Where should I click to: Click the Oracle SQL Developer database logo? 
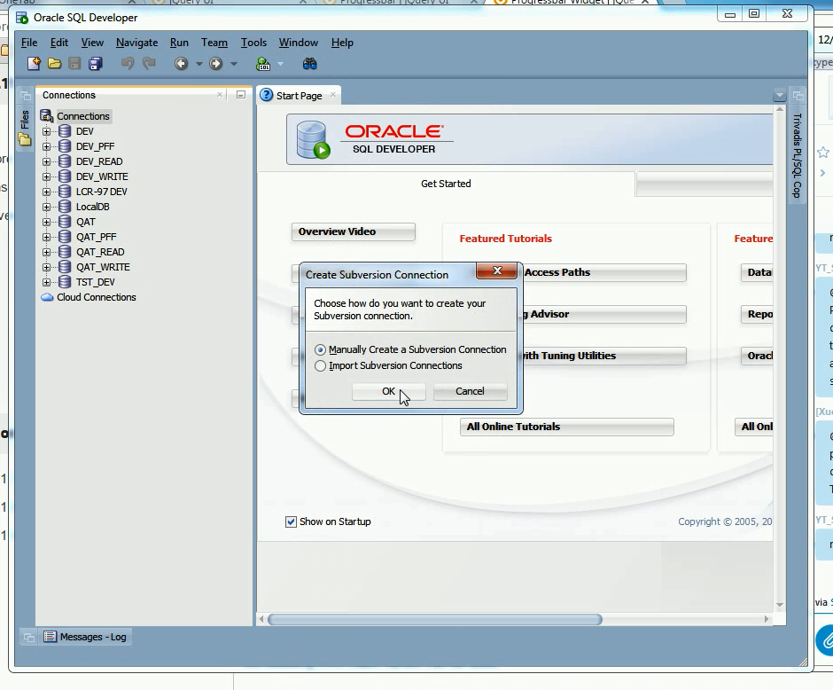click(313, 140)
